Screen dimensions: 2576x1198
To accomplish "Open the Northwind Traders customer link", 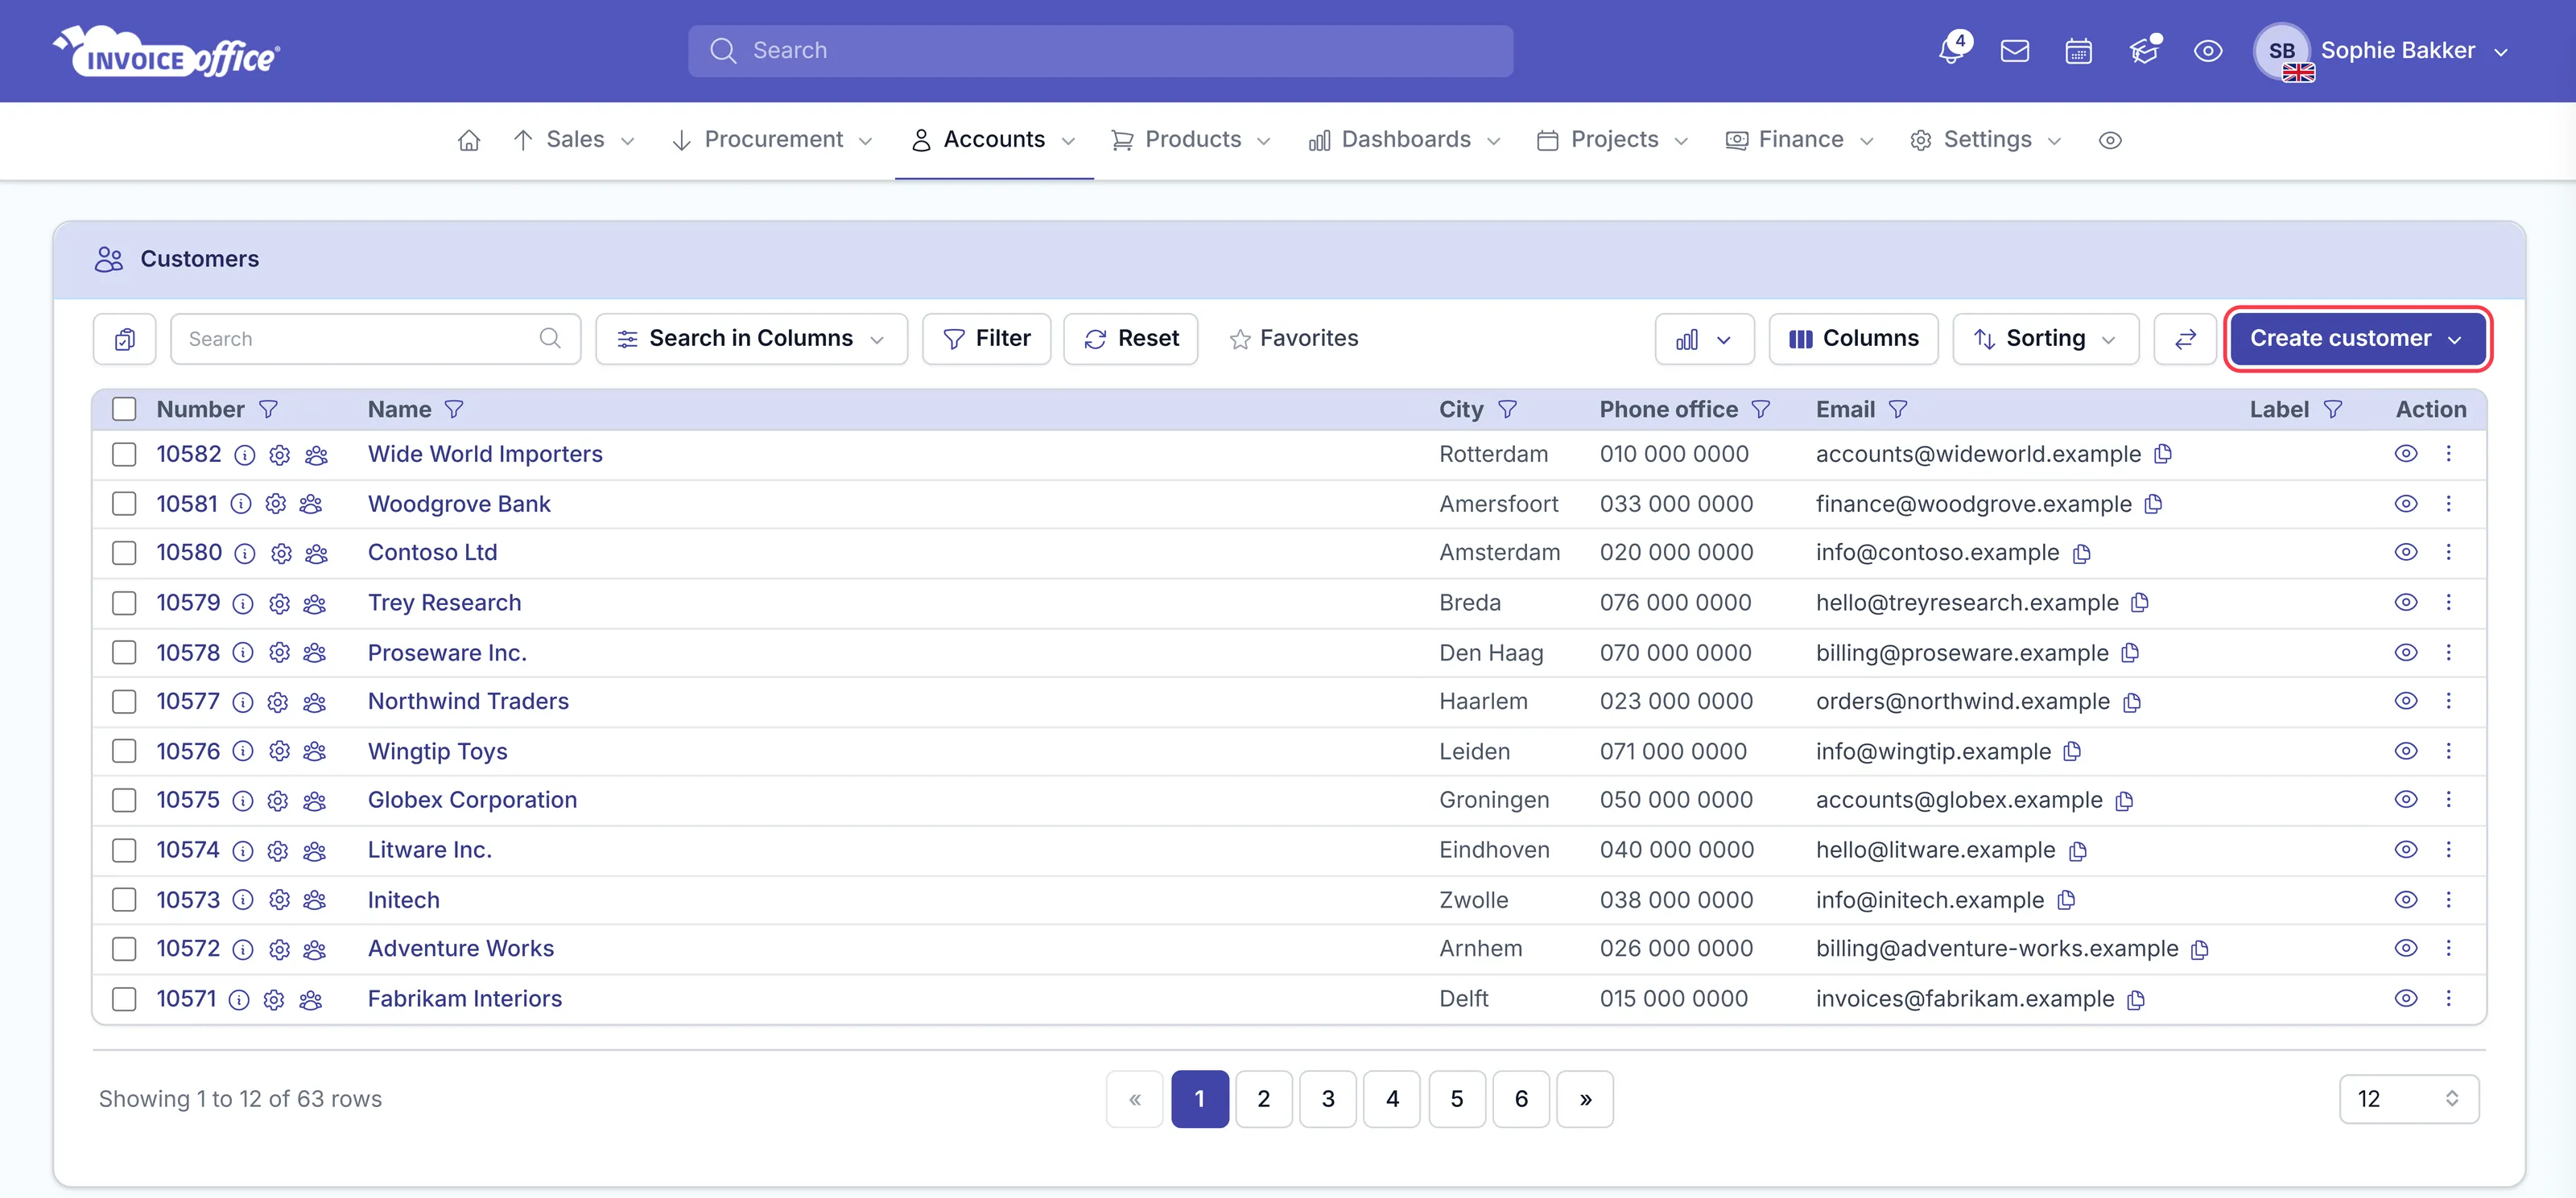I will click(x=468, y=702).
